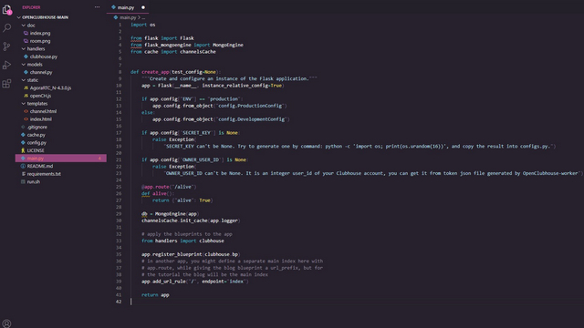584x328 pixels.
Task: Click the room.png image file icon
Action: tap(26, 41)
